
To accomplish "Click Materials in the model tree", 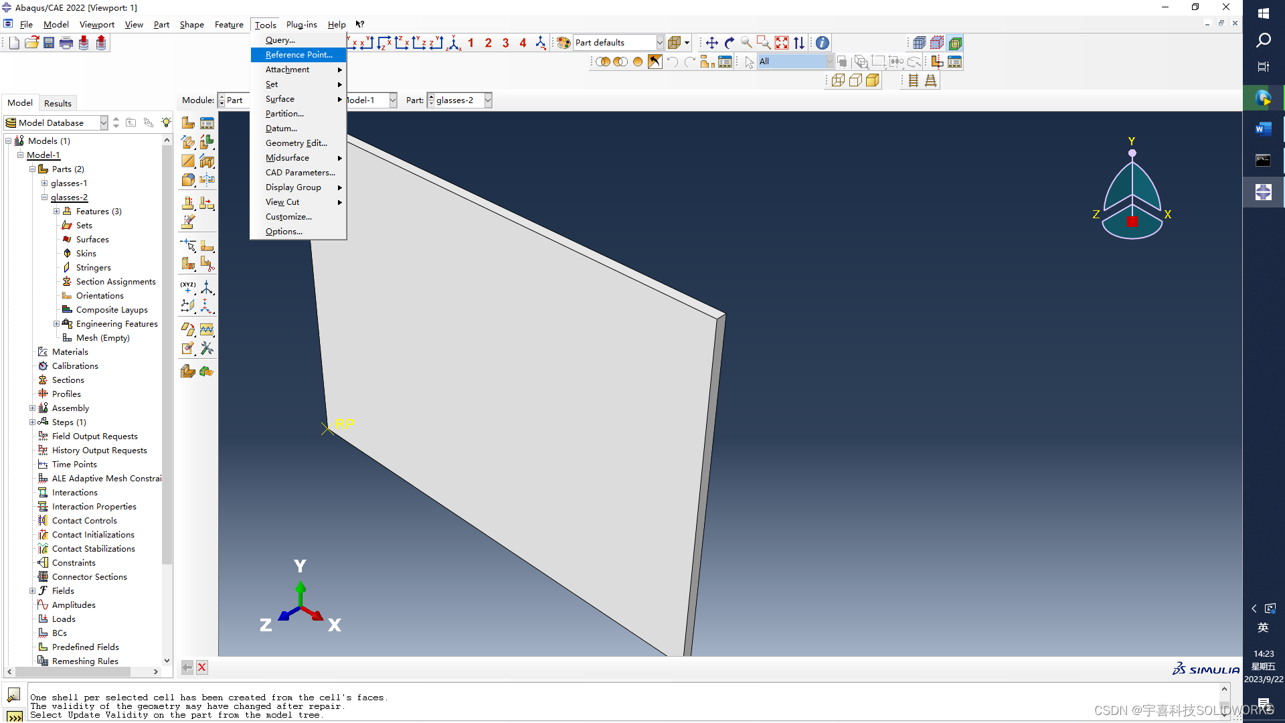I will point(70,352).
